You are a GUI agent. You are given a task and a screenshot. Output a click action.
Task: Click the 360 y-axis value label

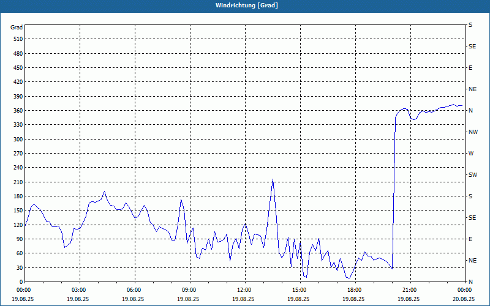pos(17,111)
